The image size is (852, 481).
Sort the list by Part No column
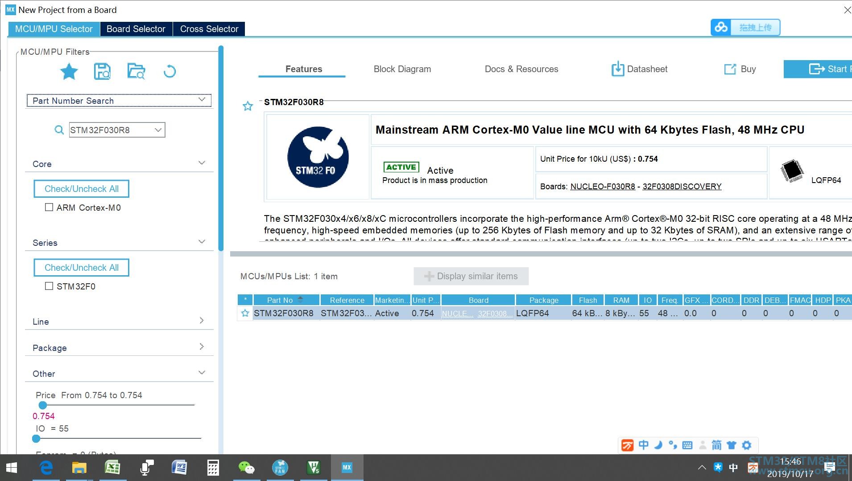click(x=286, y=300)
